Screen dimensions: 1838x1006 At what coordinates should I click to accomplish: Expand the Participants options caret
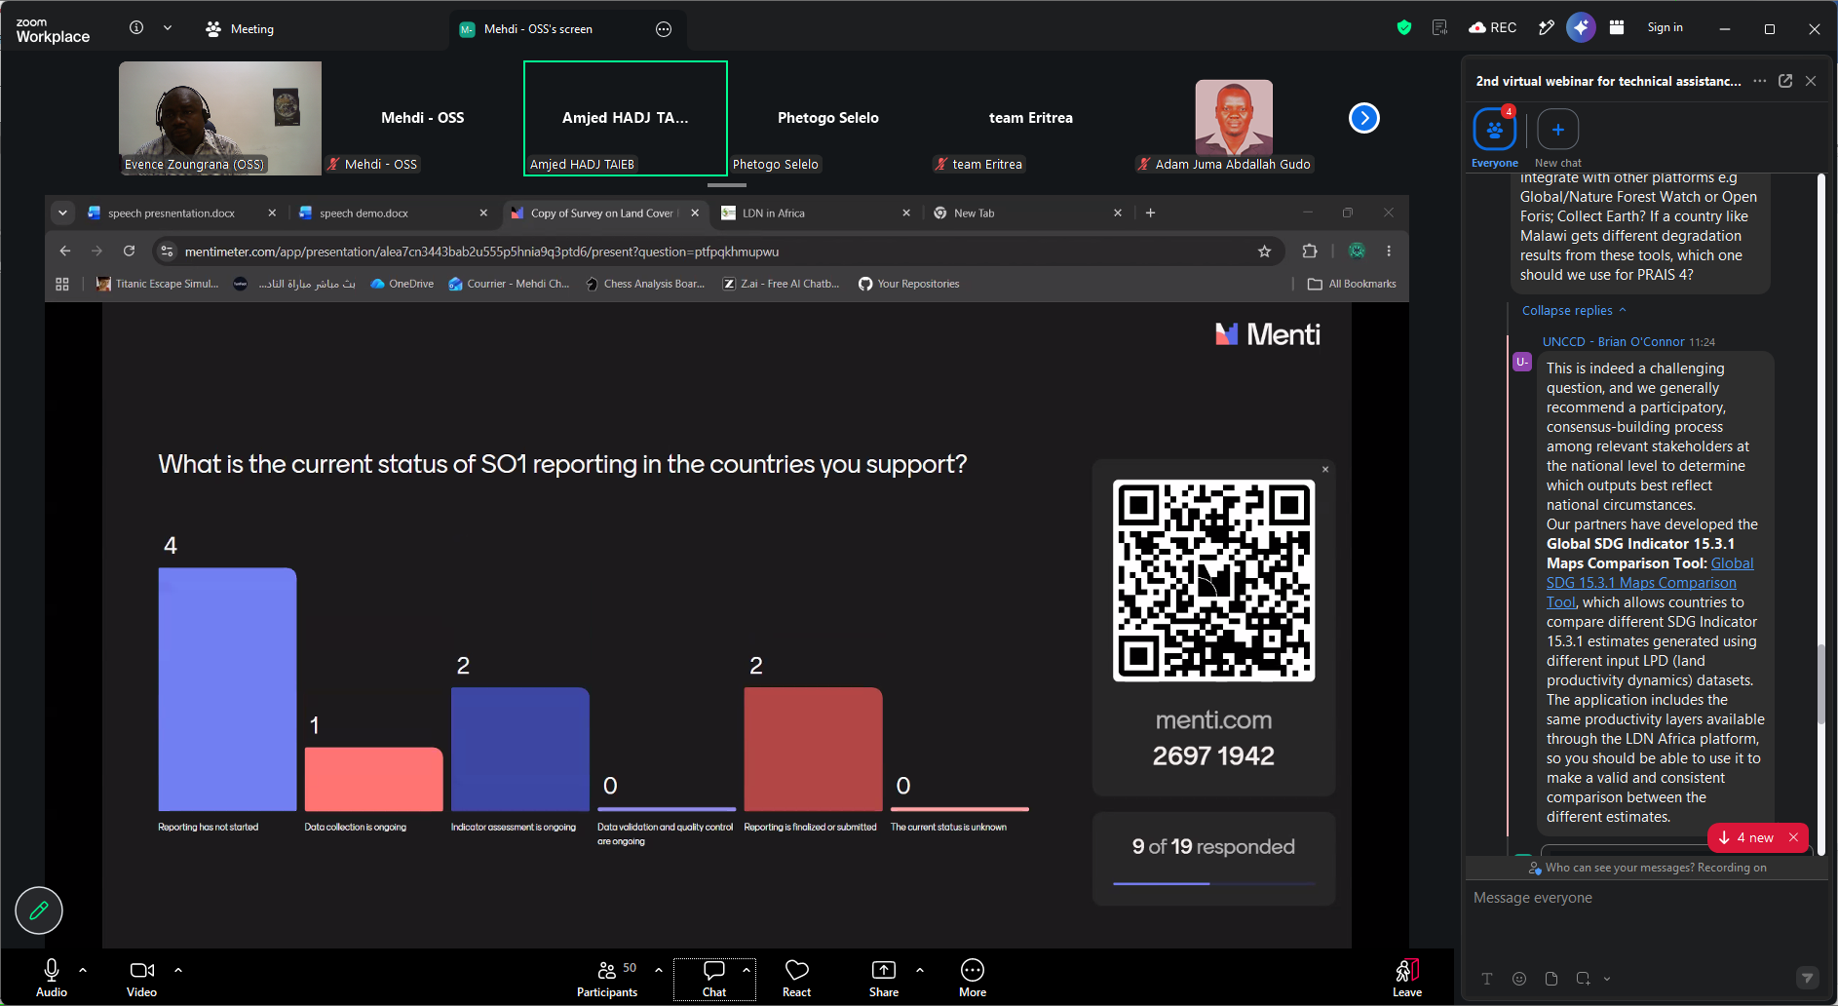659,970
